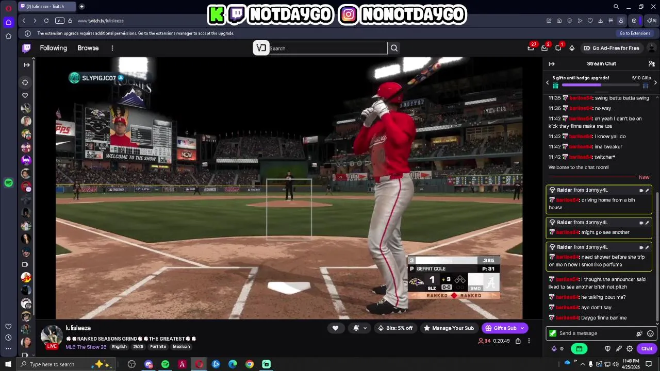Screen dimensions: 660x371
Task: Open chat settings gear icon
Action: coord(630,349)
